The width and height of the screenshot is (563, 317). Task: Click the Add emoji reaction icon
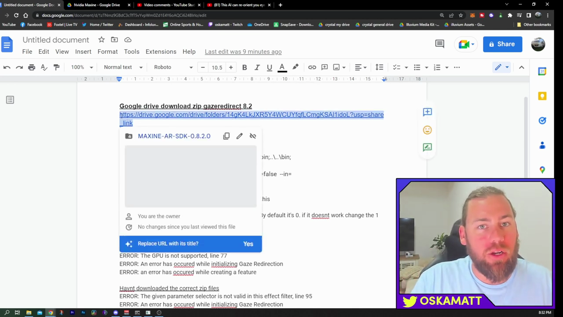pyautogui.click(x=428, y=130)
